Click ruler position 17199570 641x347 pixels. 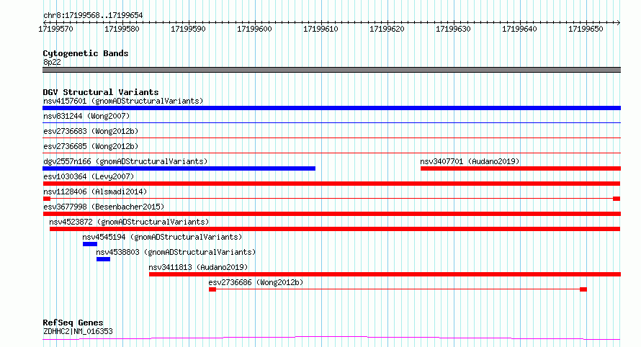coord(55,29)
